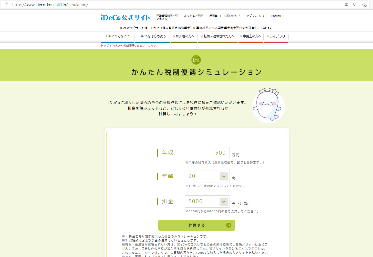
Task: Click the site-info lock icon in address bar
Action: (x=7, y=5)
